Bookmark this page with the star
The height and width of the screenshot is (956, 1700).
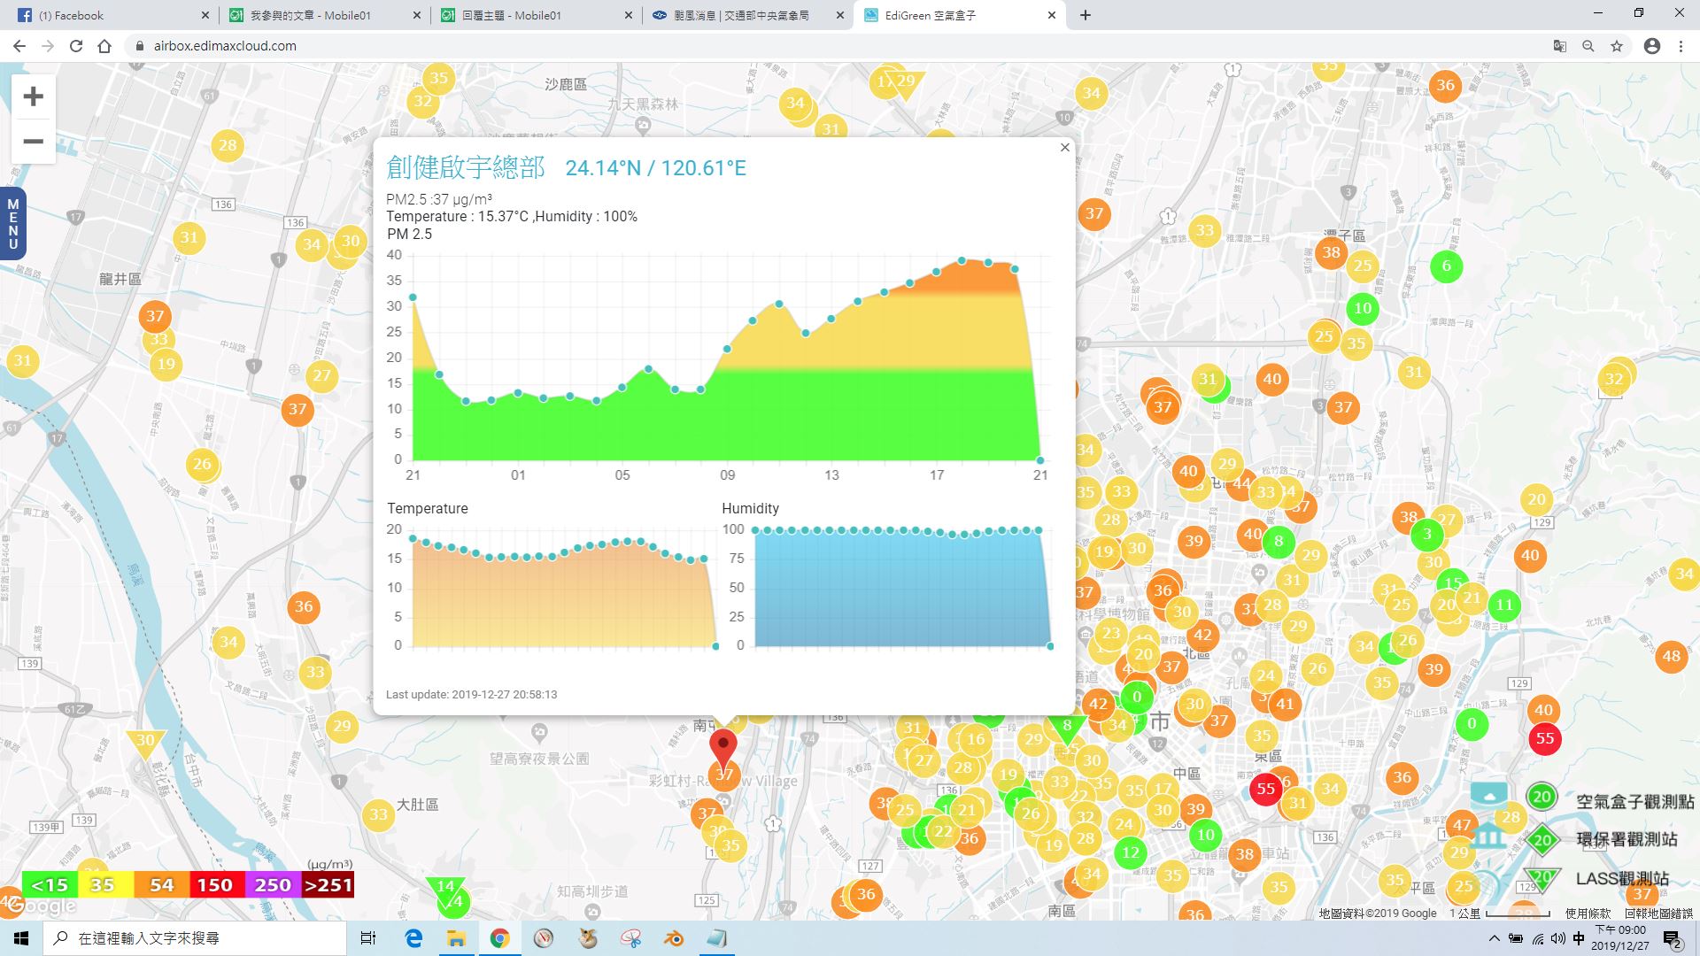1617,46
